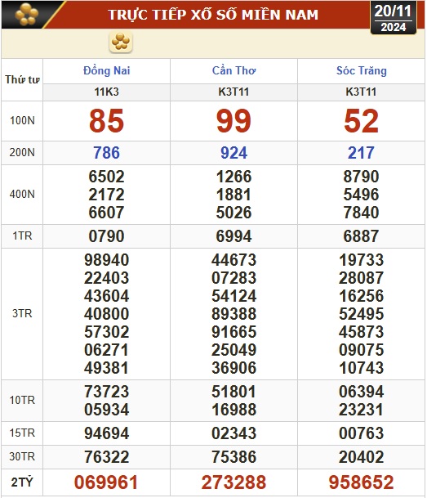This screenshot has height=498, width=427.
Task: Click the Đồng Nai 100N number 85
Action: (x=106, y=121)
